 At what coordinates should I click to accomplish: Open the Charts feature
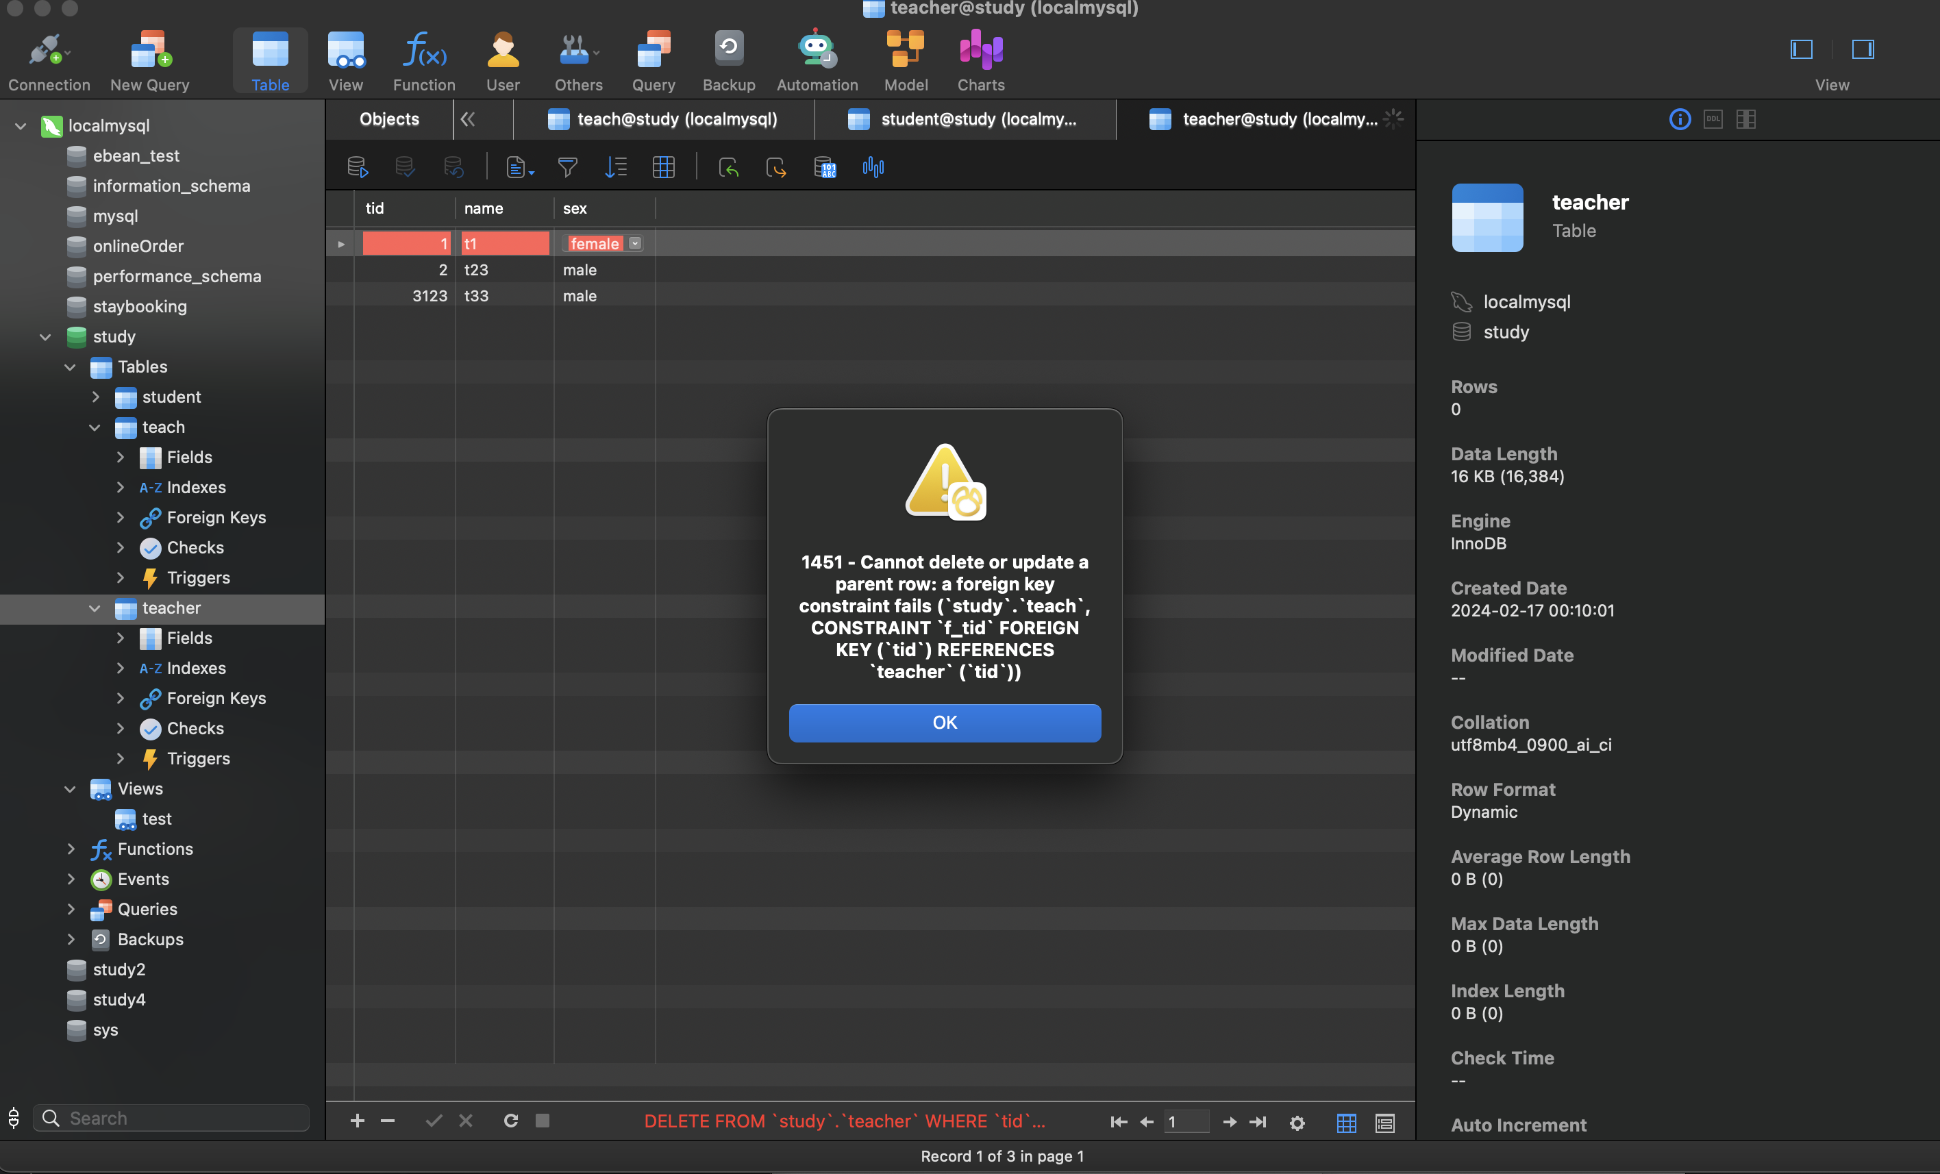pyautogui.click(x=980, y=59)
